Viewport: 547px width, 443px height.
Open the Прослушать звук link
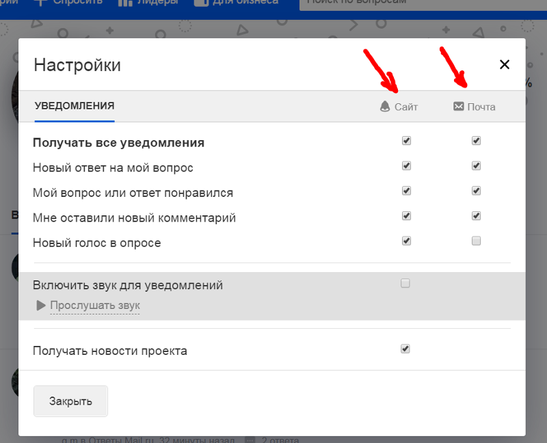(95, 305)
